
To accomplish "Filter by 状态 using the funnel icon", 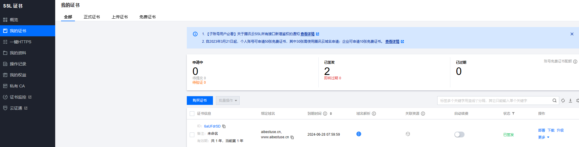I will click(x=513, y=114).
